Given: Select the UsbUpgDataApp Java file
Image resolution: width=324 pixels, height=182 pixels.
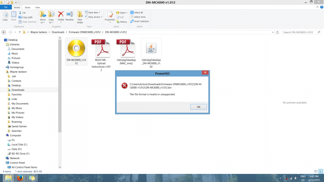Looking at the screenshot, I should 151,53.
